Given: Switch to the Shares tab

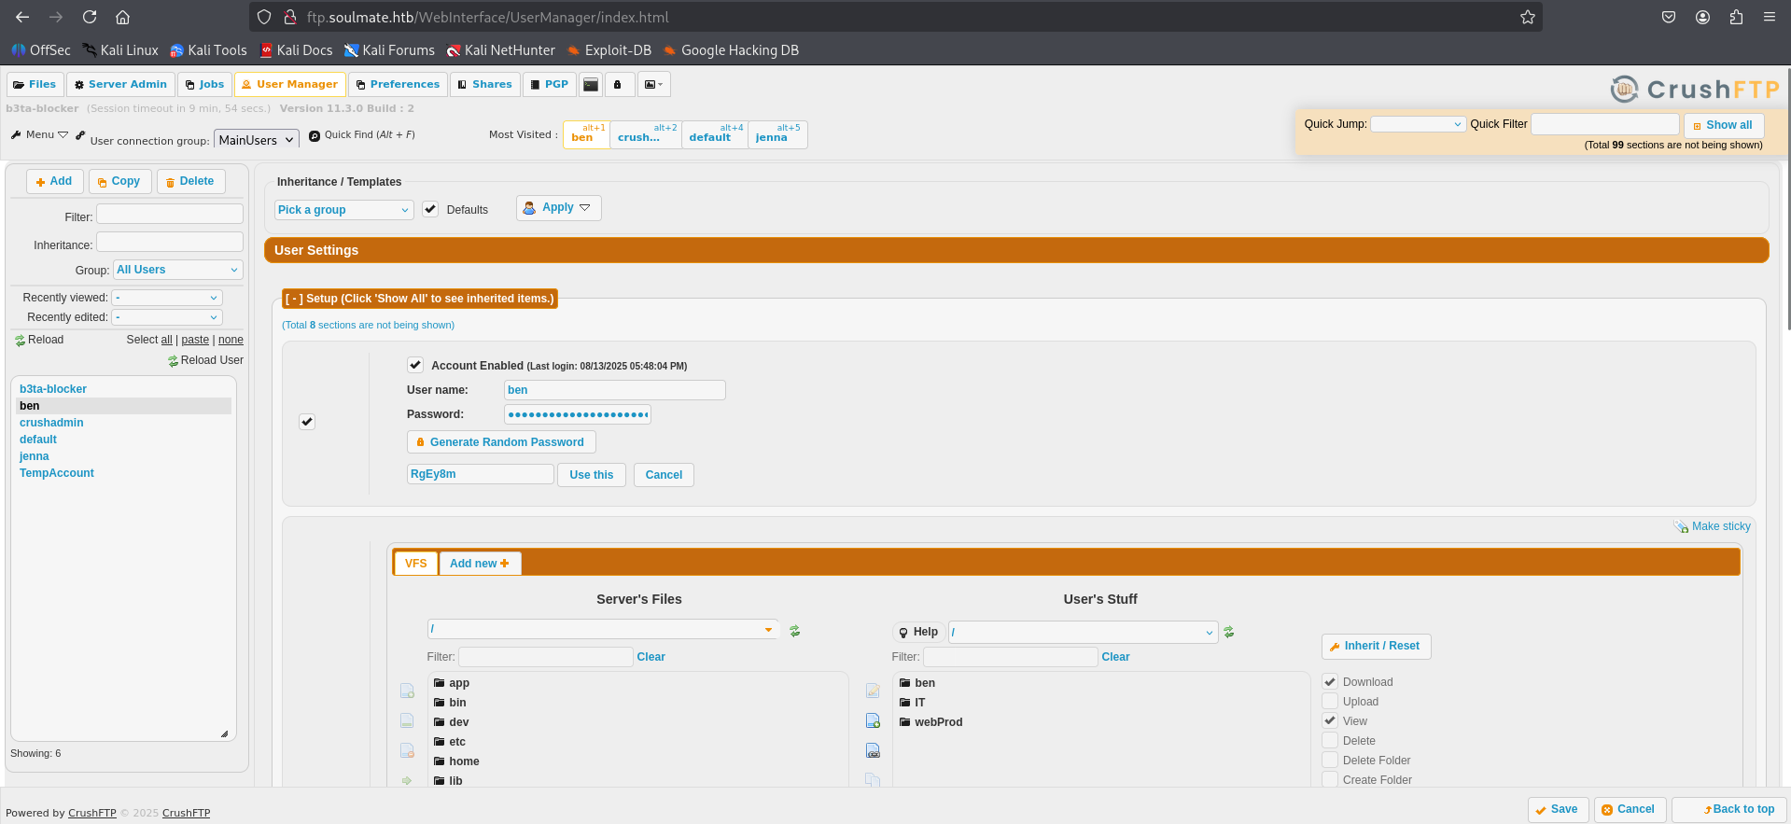Looking at the screenshot, I should pyautogui.click(x=484, y=85).
